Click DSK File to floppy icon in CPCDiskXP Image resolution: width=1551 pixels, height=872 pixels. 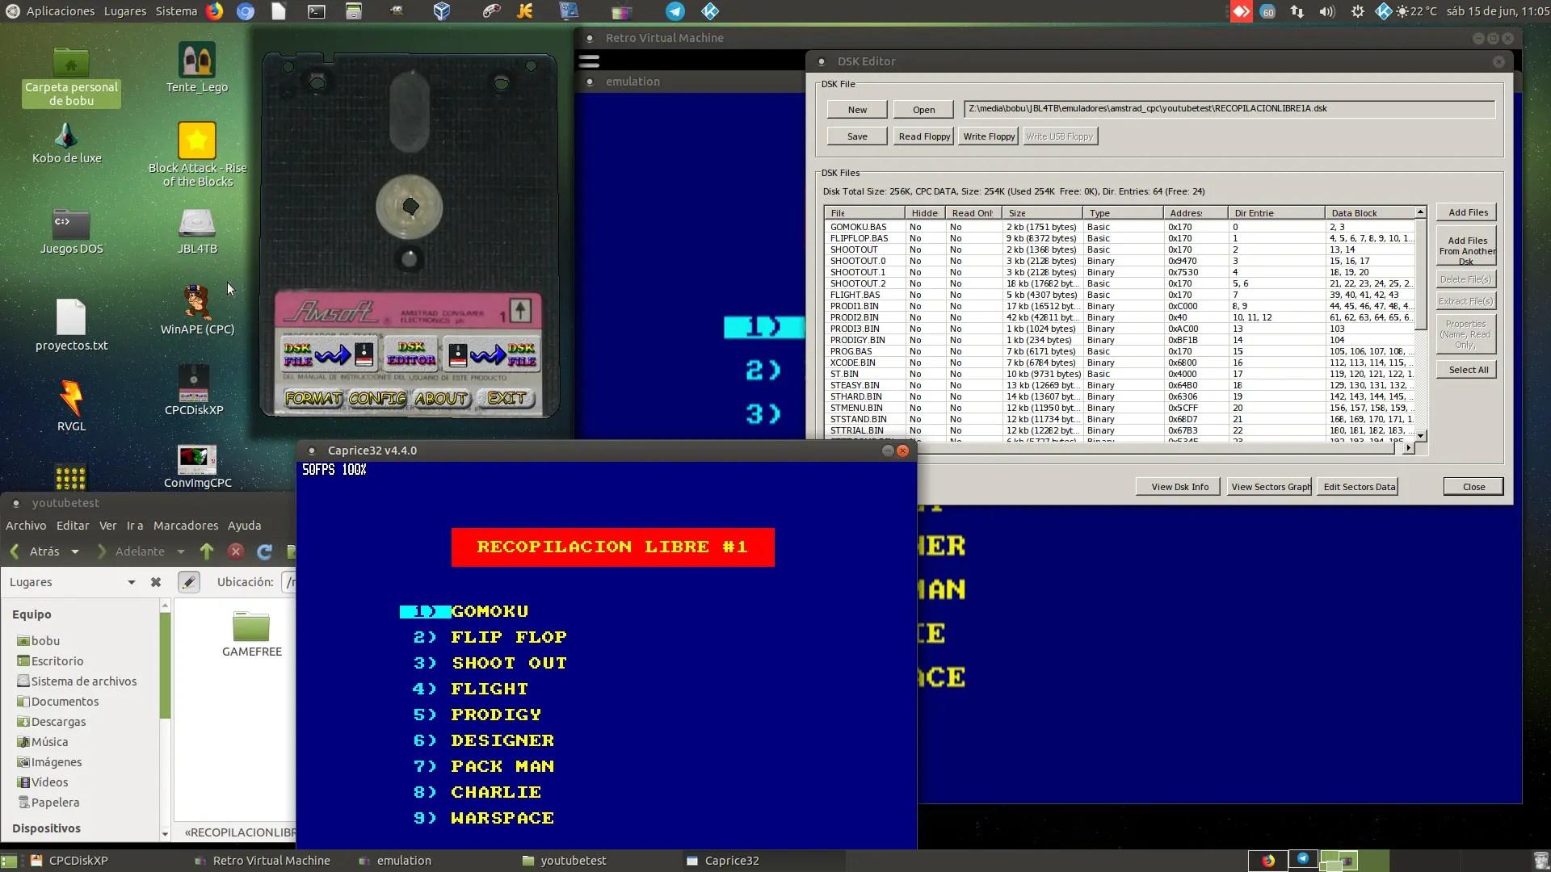[329, 354]
